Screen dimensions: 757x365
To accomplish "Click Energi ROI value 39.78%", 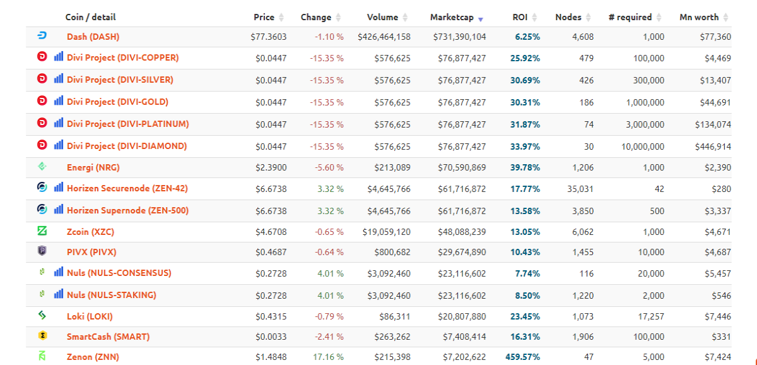I will tap(525, 167).
